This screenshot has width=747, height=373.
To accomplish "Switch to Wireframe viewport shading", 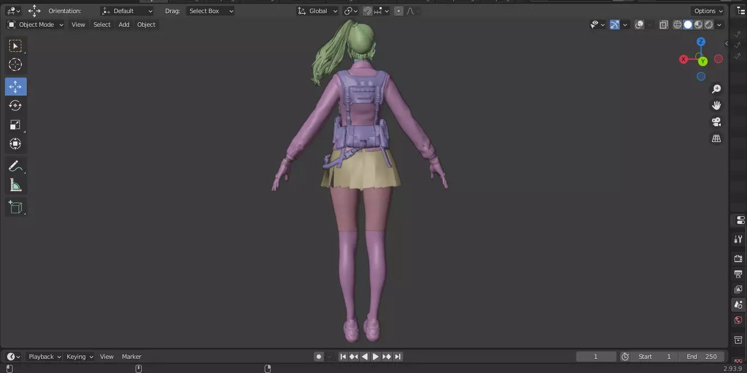I will coord(678,25).
